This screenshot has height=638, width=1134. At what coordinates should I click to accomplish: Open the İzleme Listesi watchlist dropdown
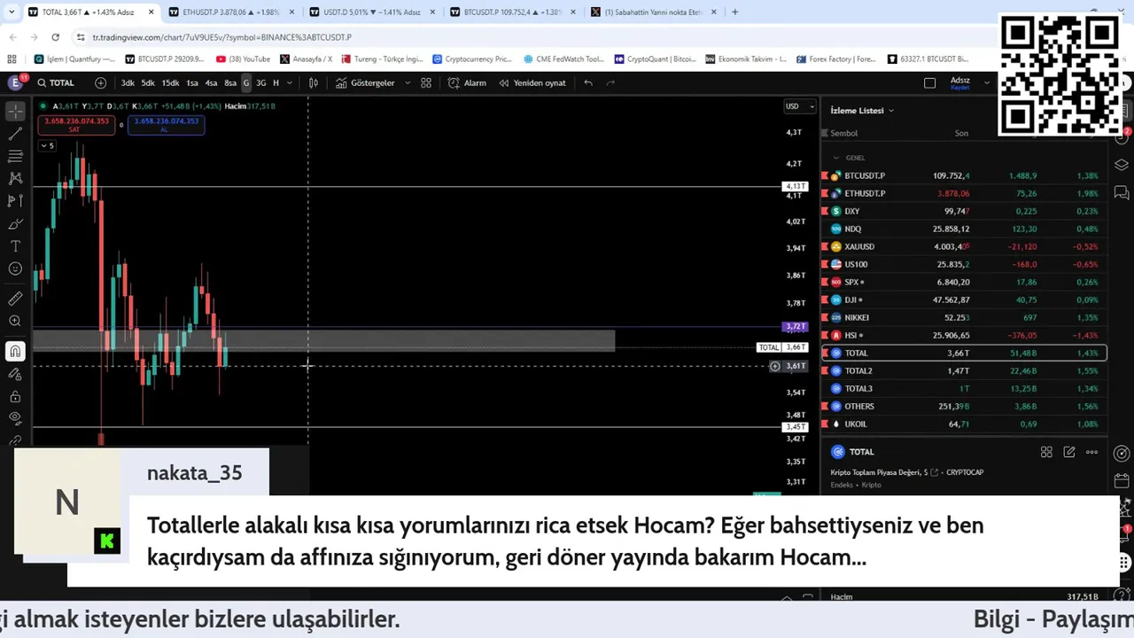862,111
